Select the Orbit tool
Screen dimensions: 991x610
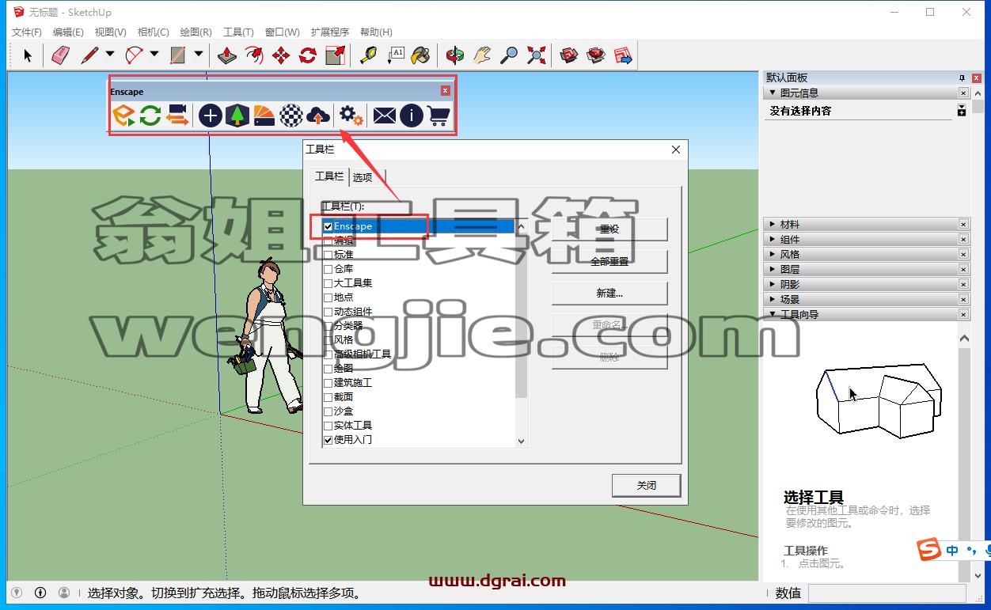click(455, 55)
